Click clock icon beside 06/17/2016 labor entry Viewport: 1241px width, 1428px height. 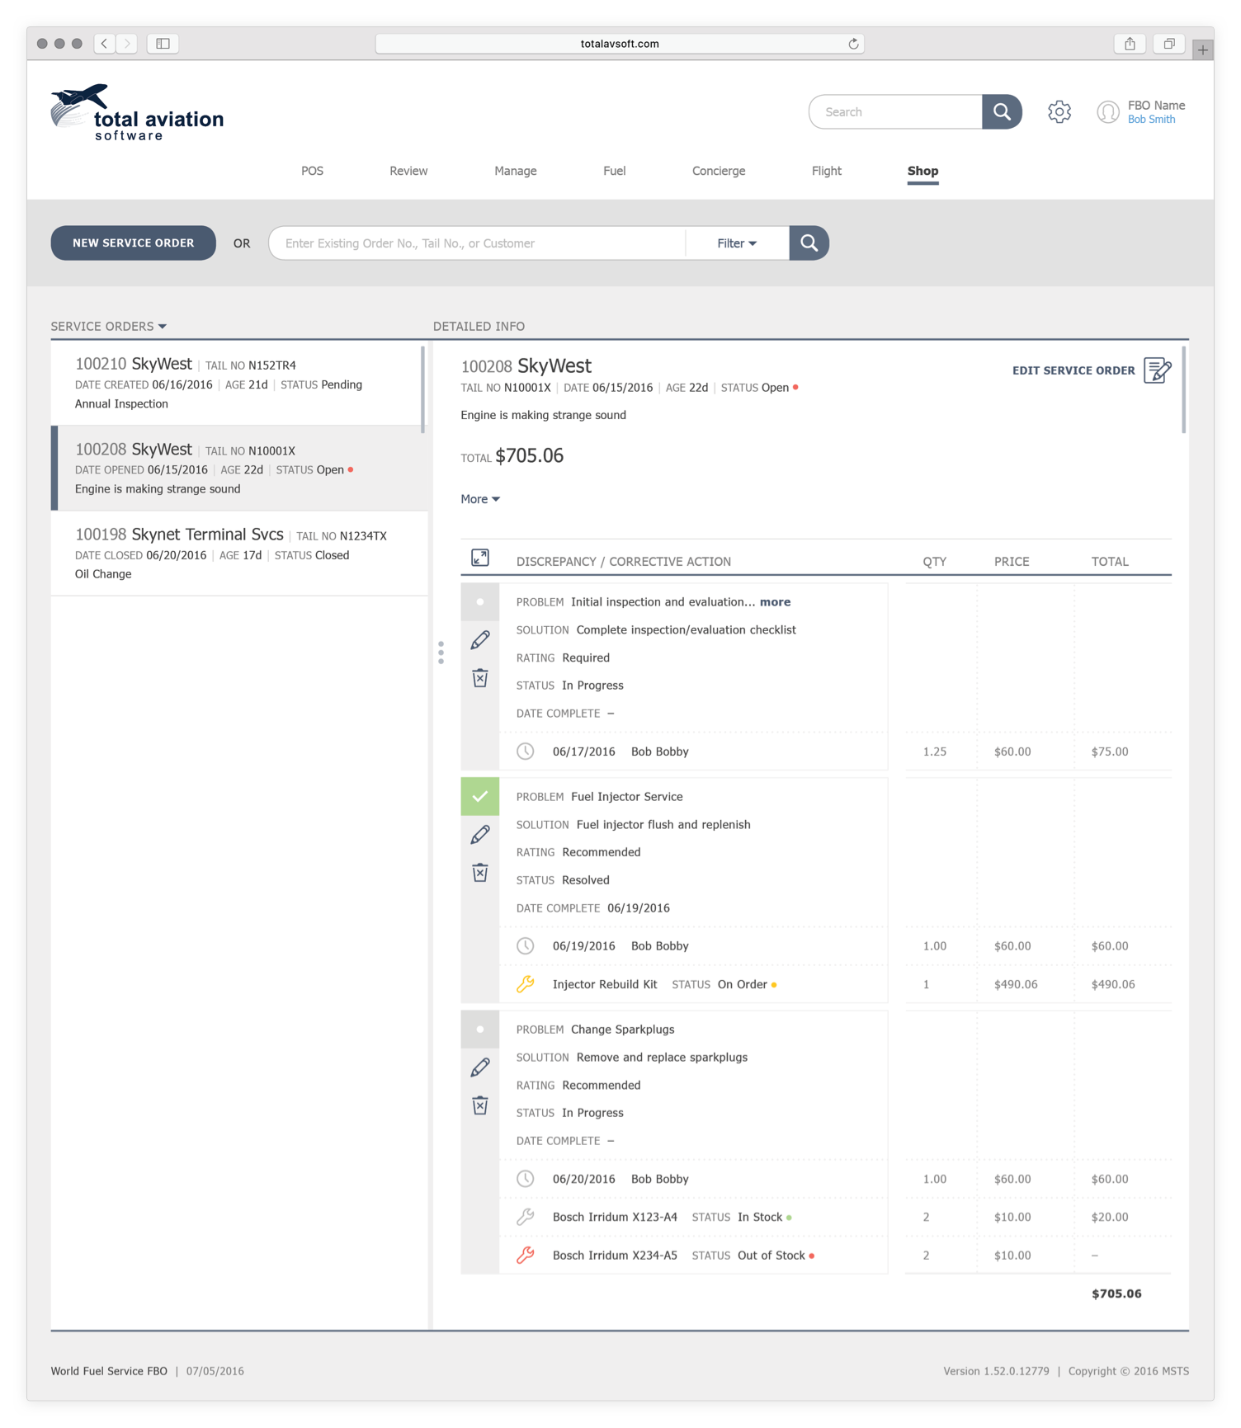click(x=526, y=752)
